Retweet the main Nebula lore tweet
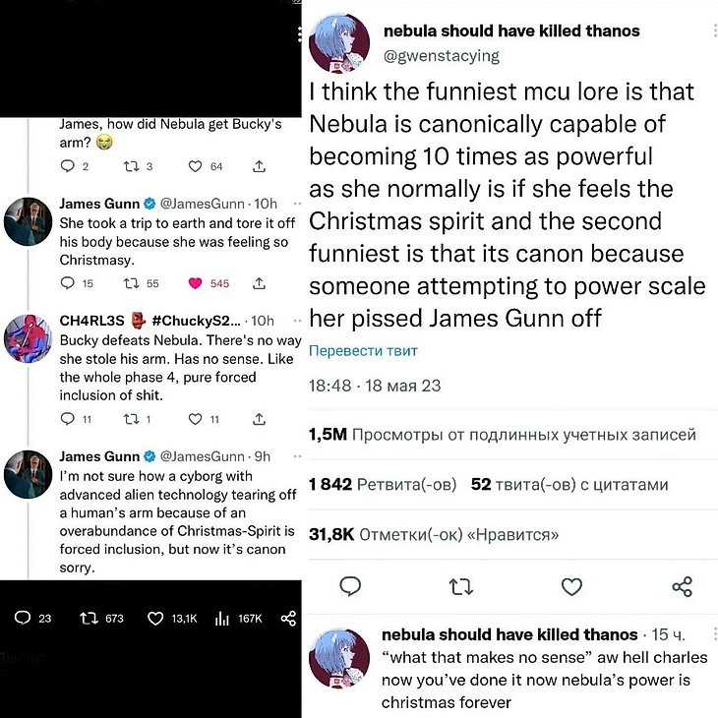The width and height of the screenshot is (718, 718). 460,587
